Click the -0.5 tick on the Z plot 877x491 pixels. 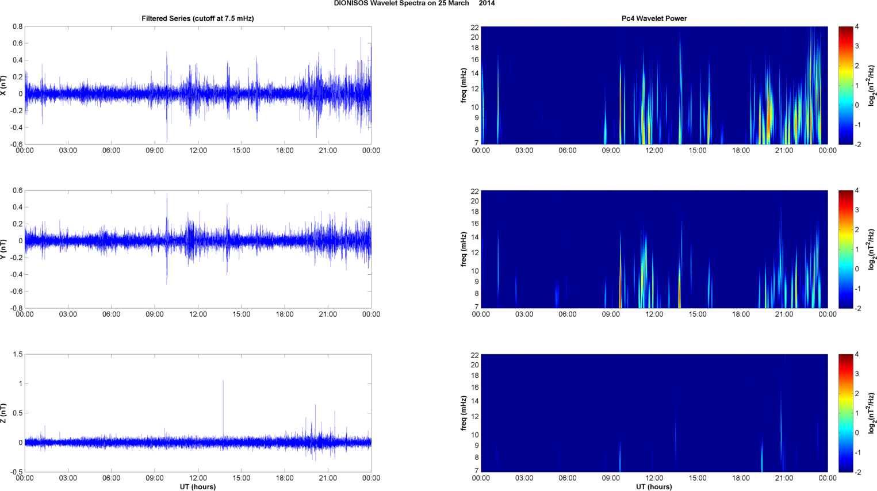click(16, 473)
